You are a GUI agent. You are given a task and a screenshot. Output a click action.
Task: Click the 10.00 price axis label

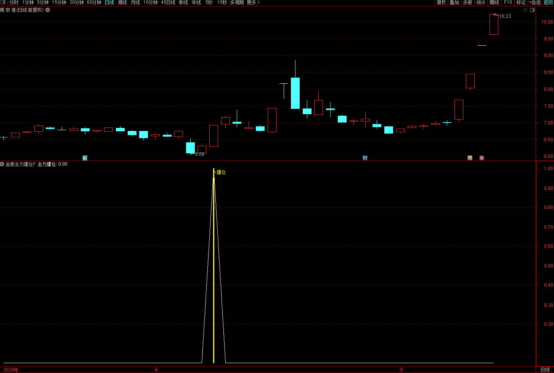[547, 22]
